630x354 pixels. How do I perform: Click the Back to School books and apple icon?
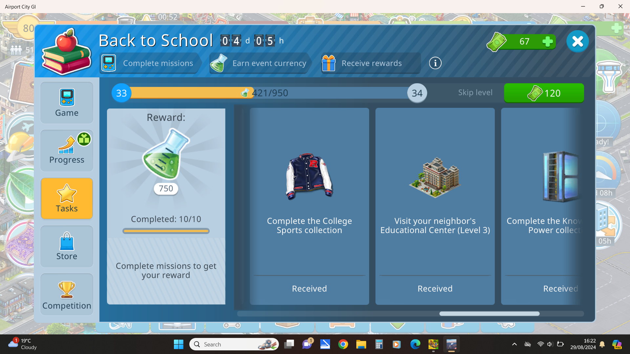[66, 52]
